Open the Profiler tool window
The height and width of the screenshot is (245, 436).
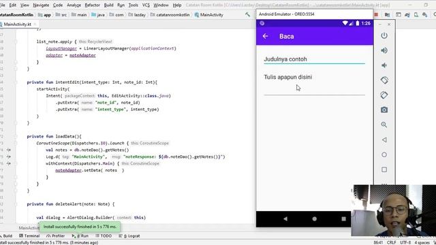click(x=56, y=236)
